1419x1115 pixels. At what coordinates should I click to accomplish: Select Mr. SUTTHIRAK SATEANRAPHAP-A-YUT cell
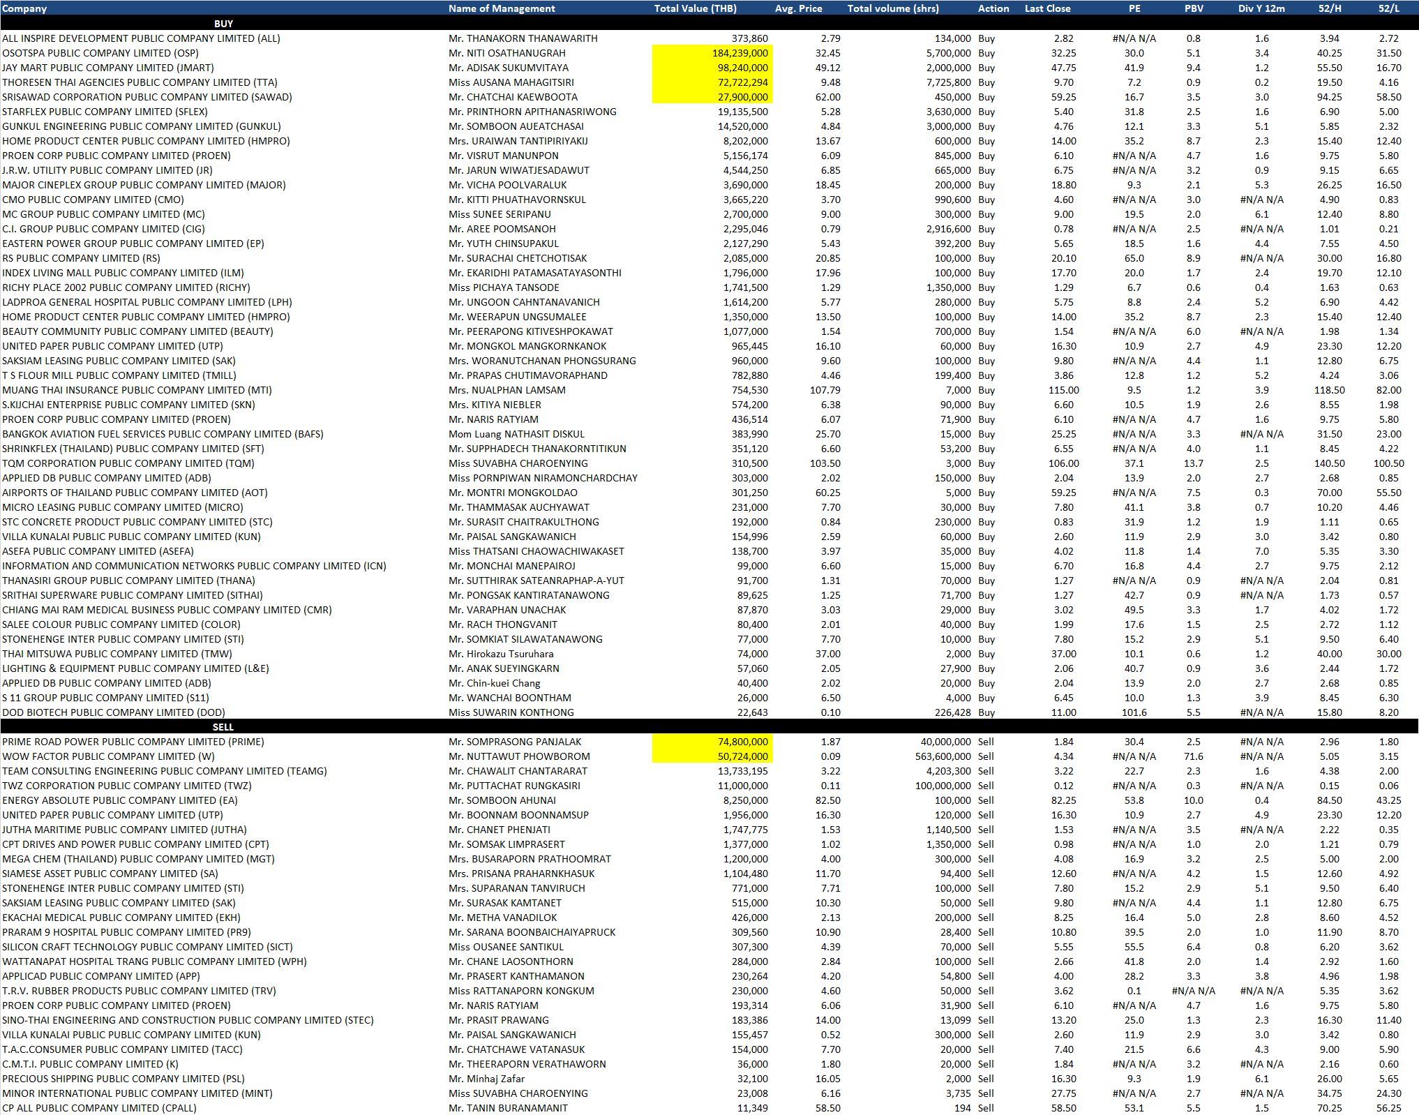(536, 581)
